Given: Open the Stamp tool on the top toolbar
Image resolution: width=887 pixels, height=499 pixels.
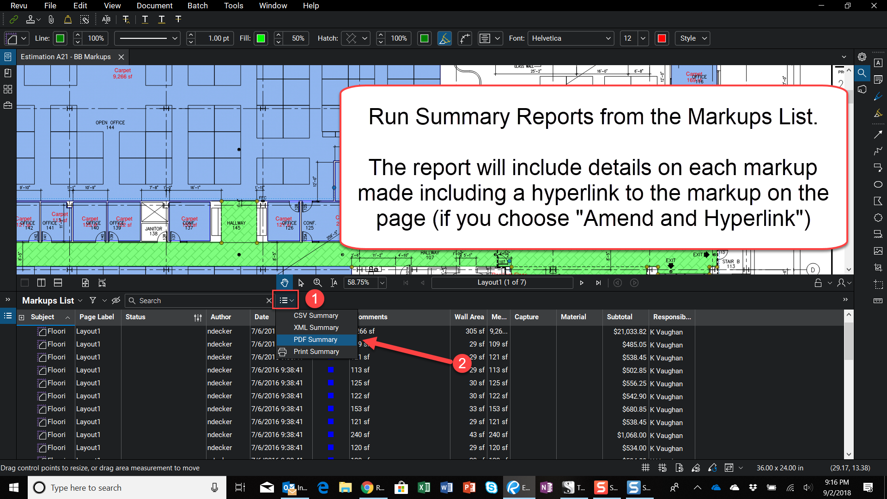Looking at the screenshot, I should [30, 19].
